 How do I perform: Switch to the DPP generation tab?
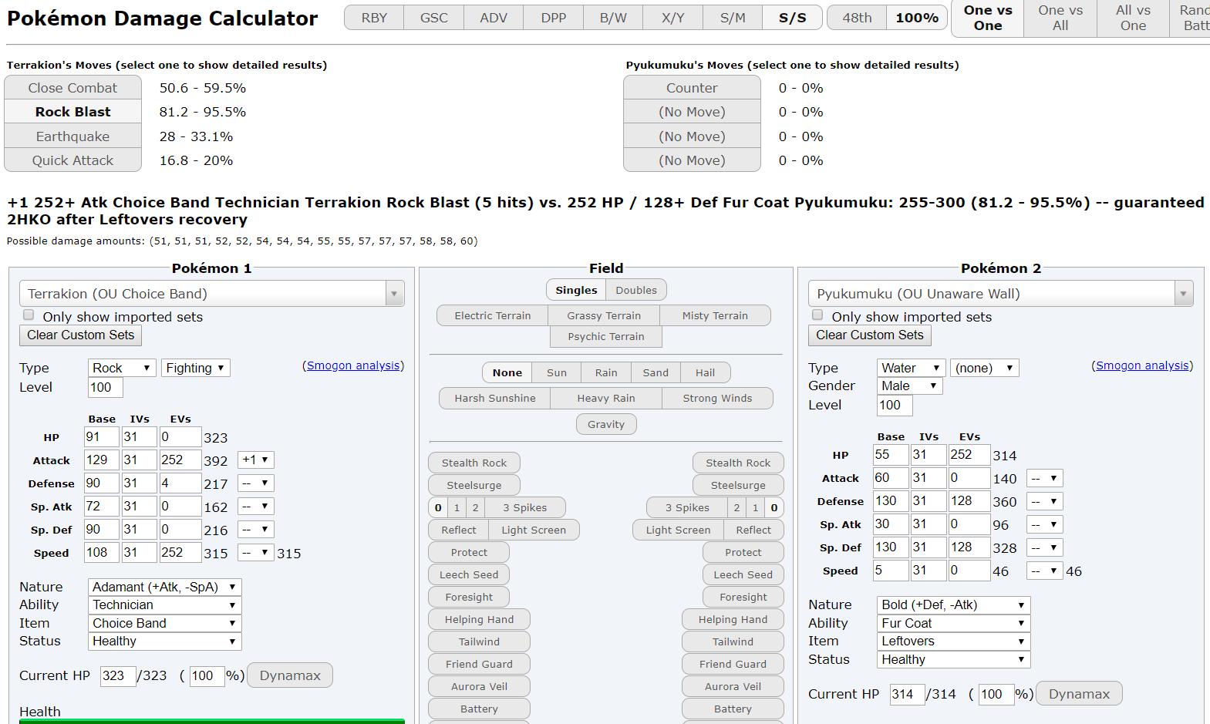(x=553, y=18)
